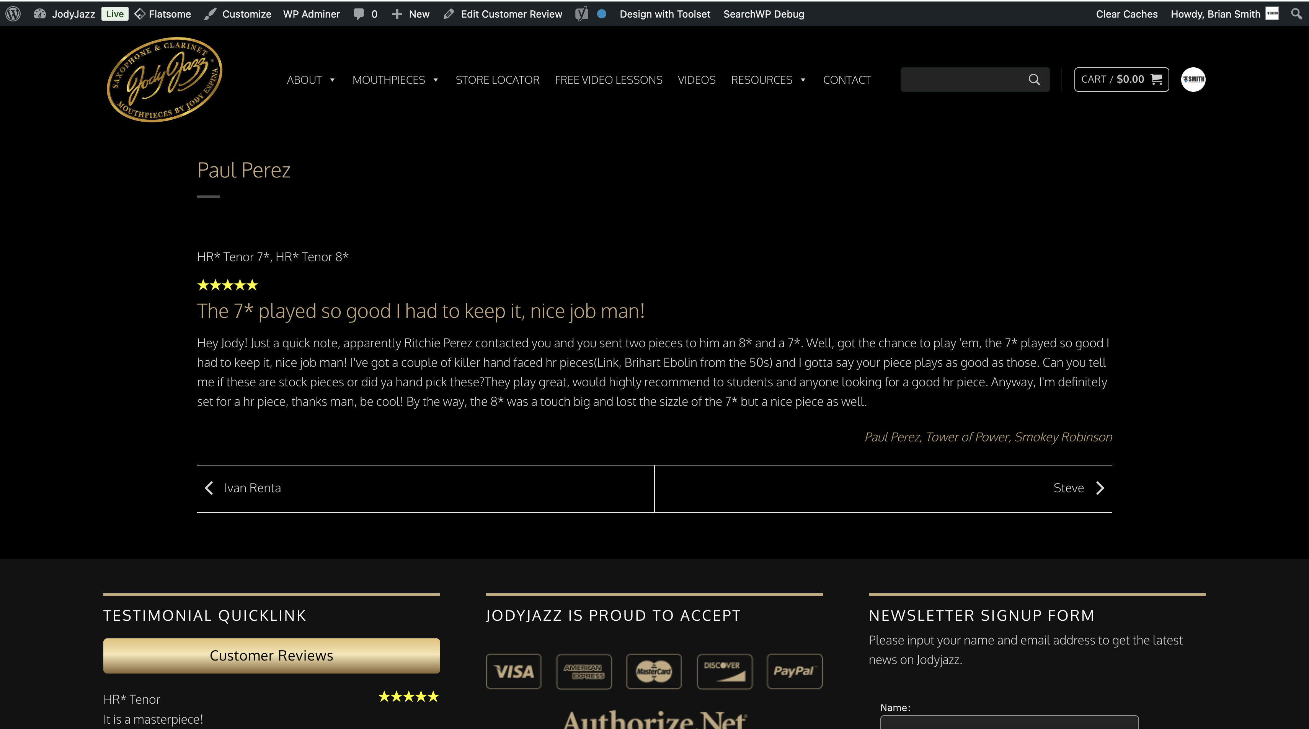The height and width of the screenshot is (729, 1309).
Task: Click Clear Caches in admin bar
Action: click(1126, 14)
